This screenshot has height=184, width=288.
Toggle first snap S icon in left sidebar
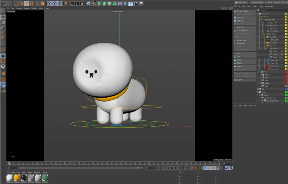coord(3,56)
